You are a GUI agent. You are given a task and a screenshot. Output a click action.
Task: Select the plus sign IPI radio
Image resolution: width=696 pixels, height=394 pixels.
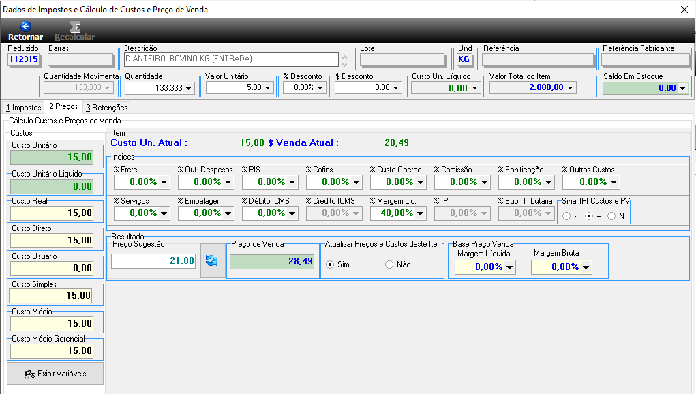(589, 216)
